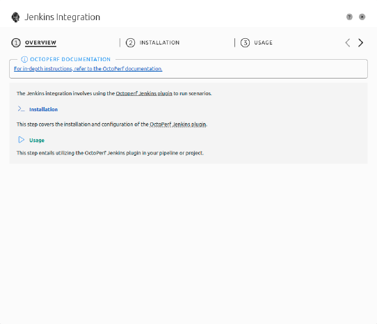Screen dimensions: 377x324
Task: Click the step 3 circle number icon
Action: (x=245, y=43)
